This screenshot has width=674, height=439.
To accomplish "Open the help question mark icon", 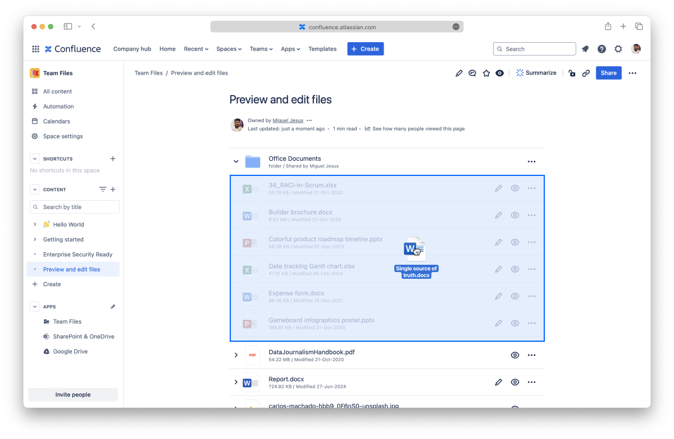I will [x=602, y=49].
